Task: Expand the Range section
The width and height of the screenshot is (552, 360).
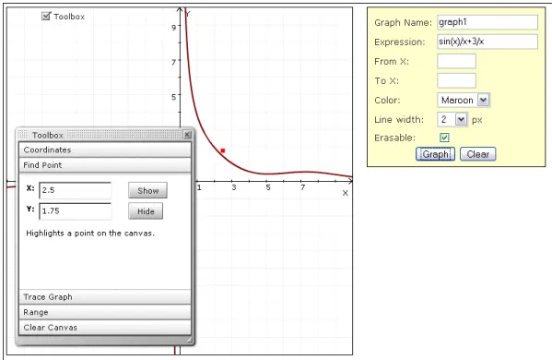Action: coord(105,312)
